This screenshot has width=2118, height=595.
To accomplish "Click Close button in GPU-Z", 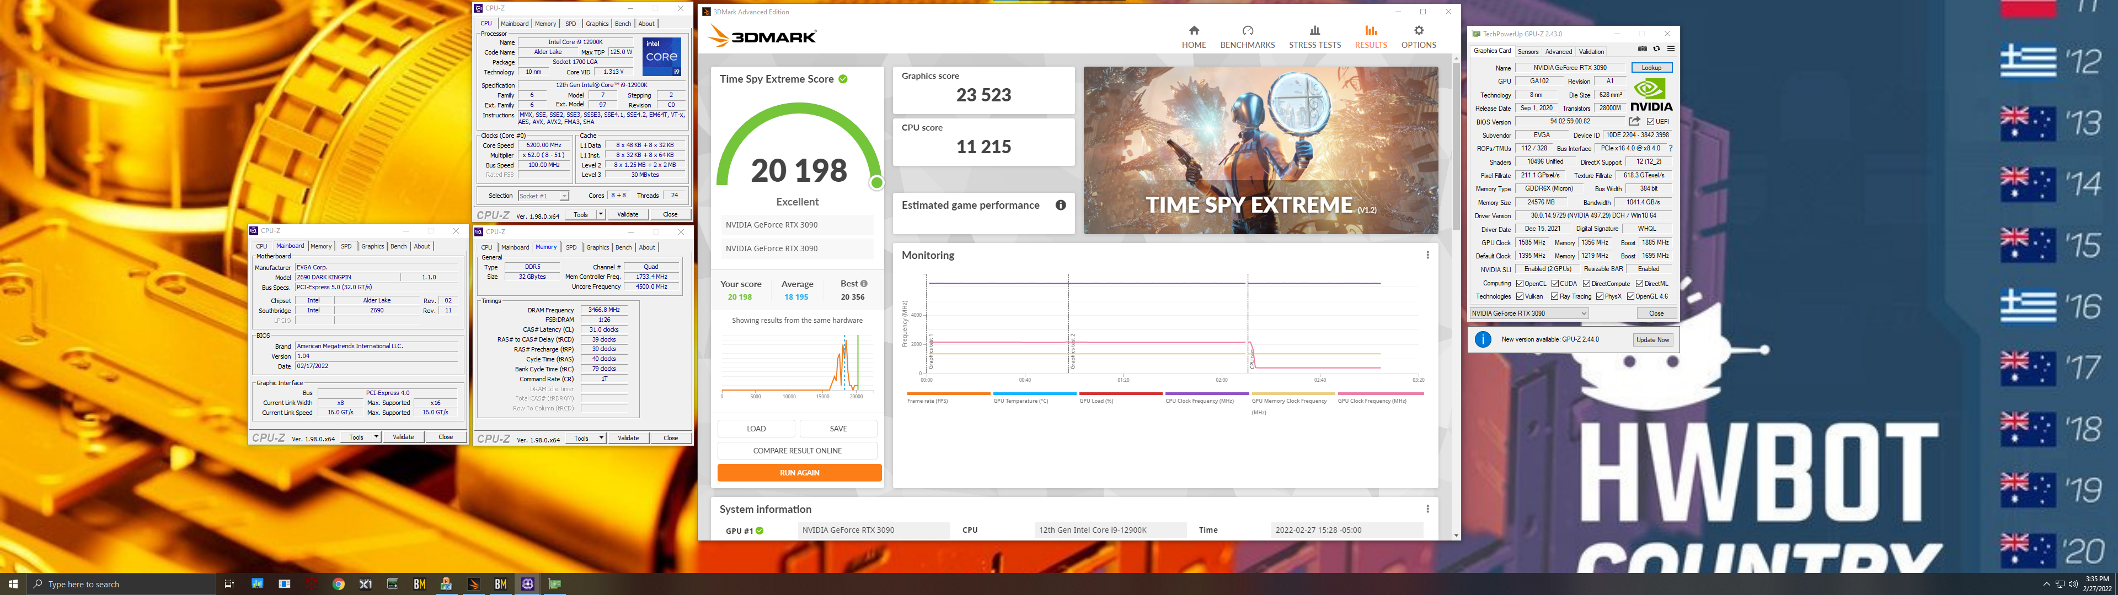I will pyautogui.click(x=1656, y=313).
